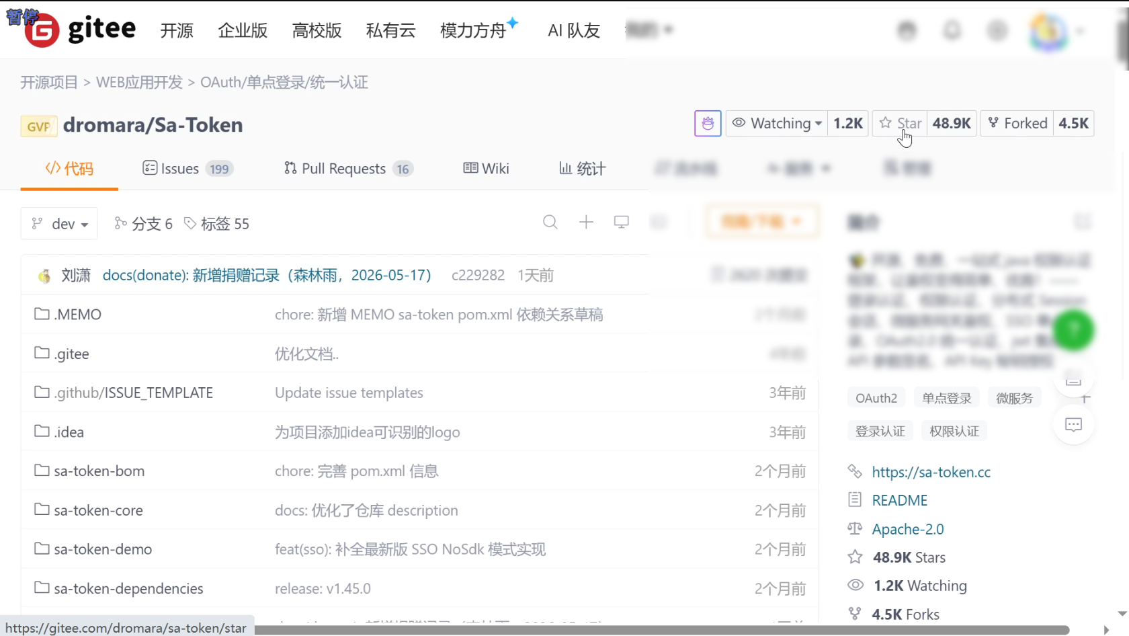Open the README link
This screenshot has width=1129, height=636.
[x=899, y=500]
